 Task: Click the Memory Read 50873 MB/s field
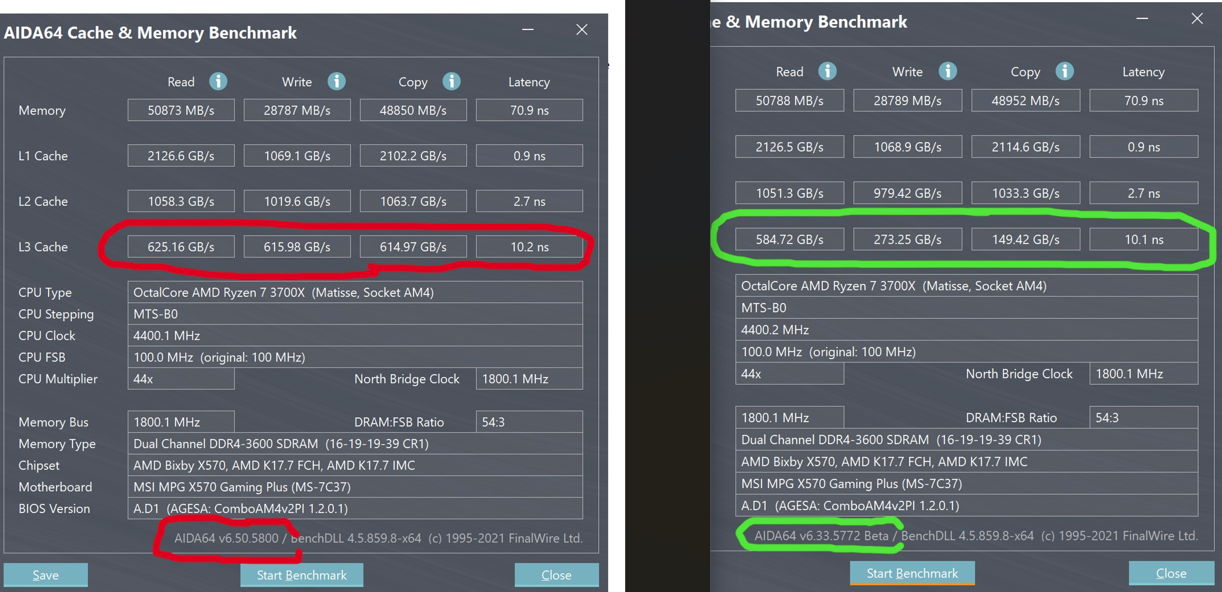click(181, 110)
